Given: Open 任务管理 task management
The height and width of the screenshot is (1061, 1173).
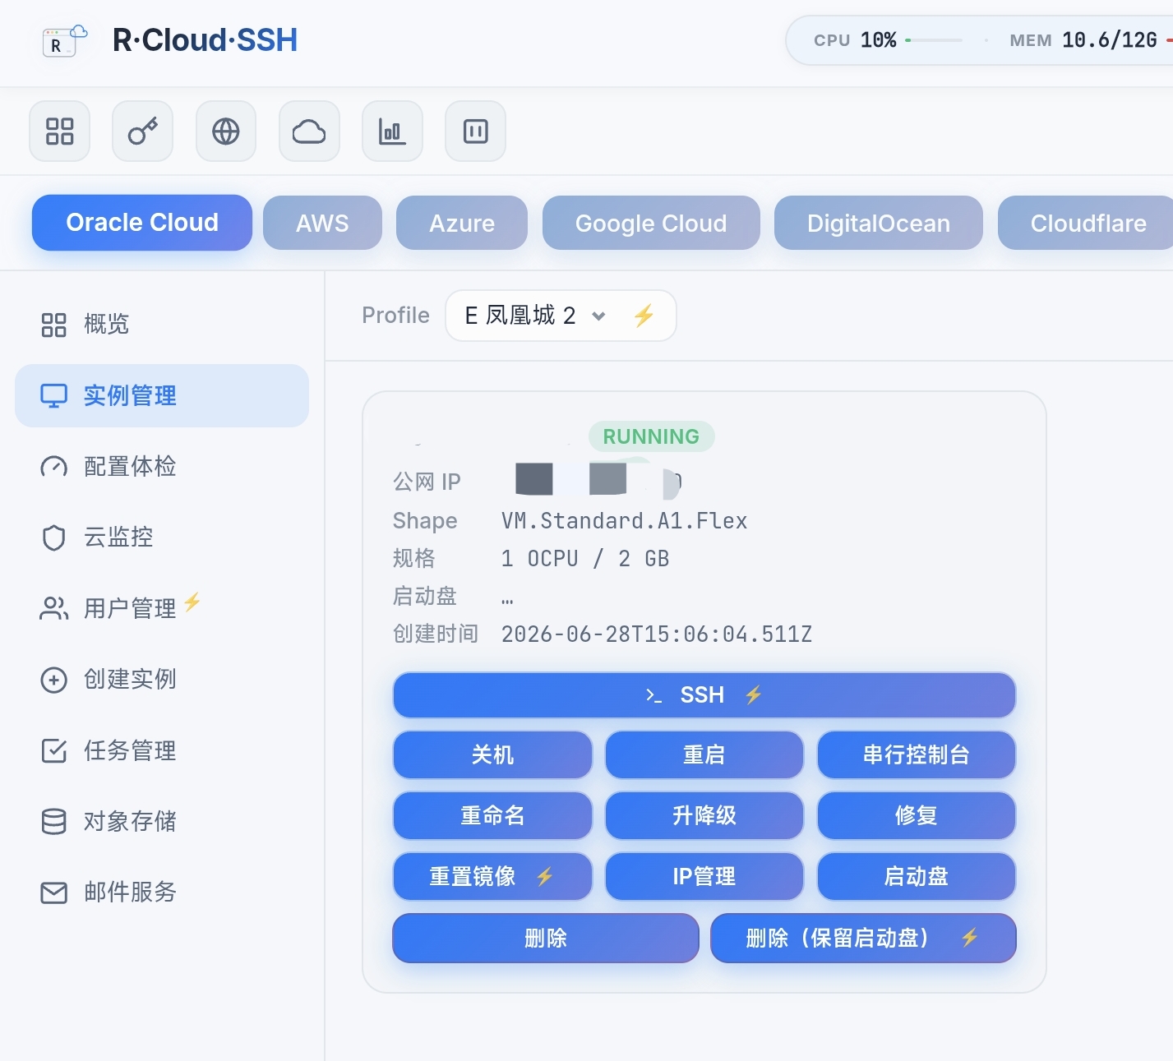Looking at the screenshot, I should (x=162, y=750).
